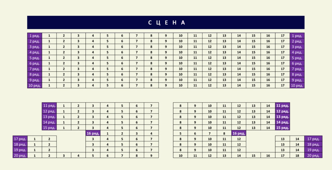The image size is (332, 170).
Task: Select seat 12 in row 18
Action: (x=239, y=144)
